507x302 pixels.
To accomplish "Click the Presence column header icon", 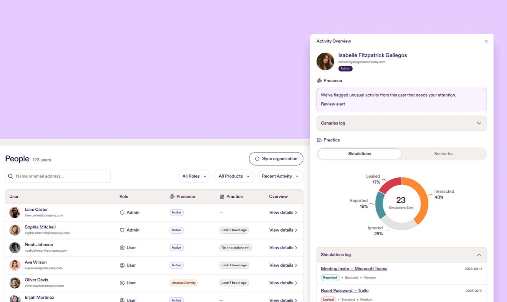I will coord(172,197).
